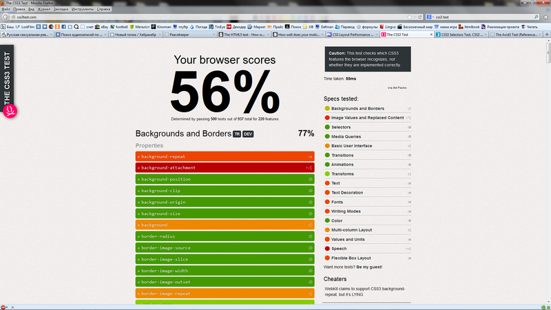Screen dimensions: 551x310
Task: Expand the border-image-width test row
Action: coord(225,271)
